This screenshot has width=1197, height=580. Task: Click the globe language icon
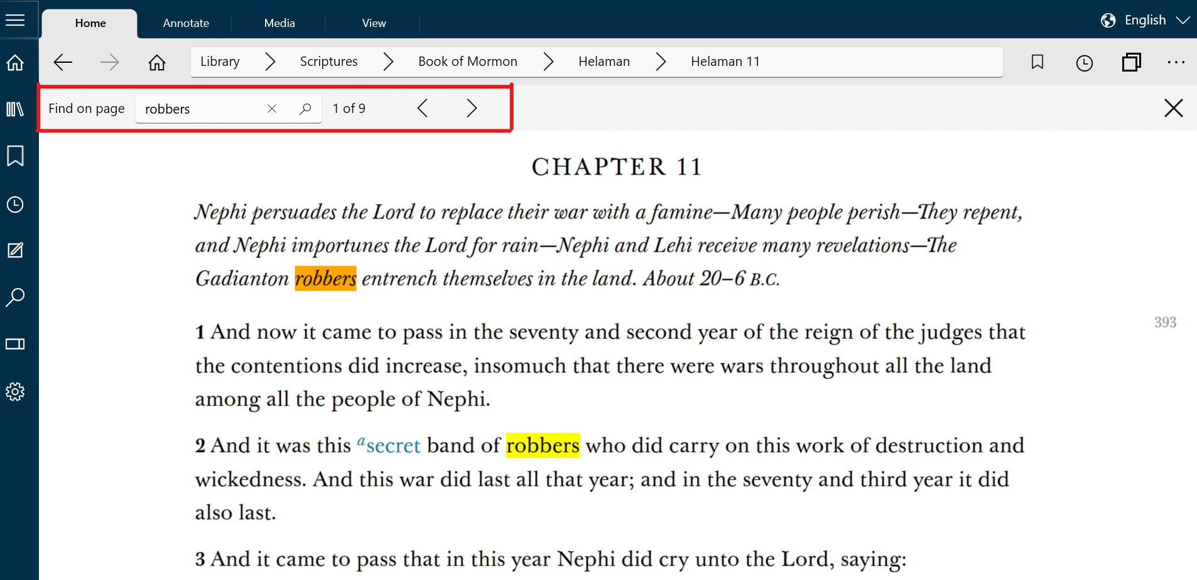coord(1108,21)
